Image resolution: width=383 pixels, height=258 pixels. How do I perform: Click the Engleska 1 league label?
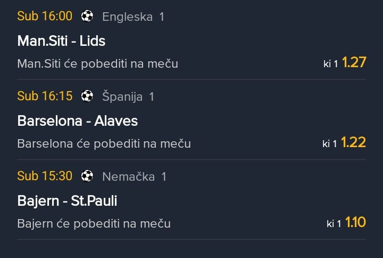[x=133, y=17]
